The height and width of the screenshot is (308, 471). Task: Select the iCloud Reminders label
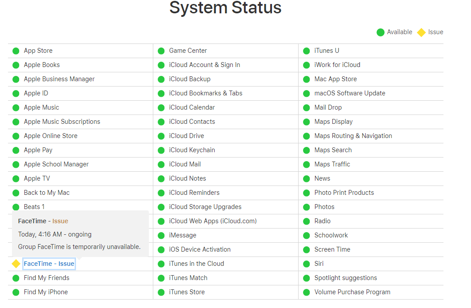[194, 193]
